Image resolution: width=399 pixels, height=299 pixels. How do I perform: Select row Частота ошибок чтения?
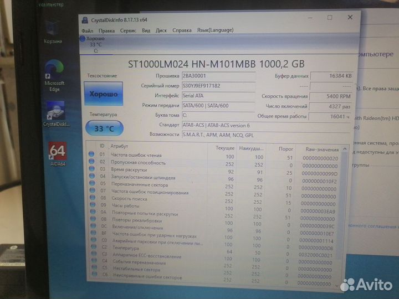[214, 156]
